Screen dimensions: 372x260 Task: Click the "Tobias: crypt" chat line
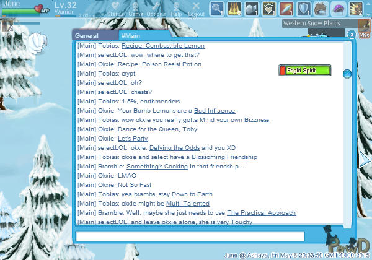(x=106, y=74)
